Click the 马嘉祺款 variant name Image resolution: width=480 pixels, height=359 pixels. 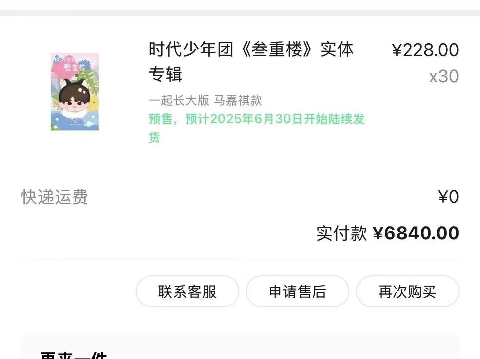click(x=238, y=100)
